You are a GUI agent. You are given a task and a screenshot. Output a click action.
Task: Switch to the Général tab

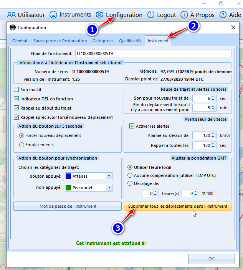pos(20,41)
